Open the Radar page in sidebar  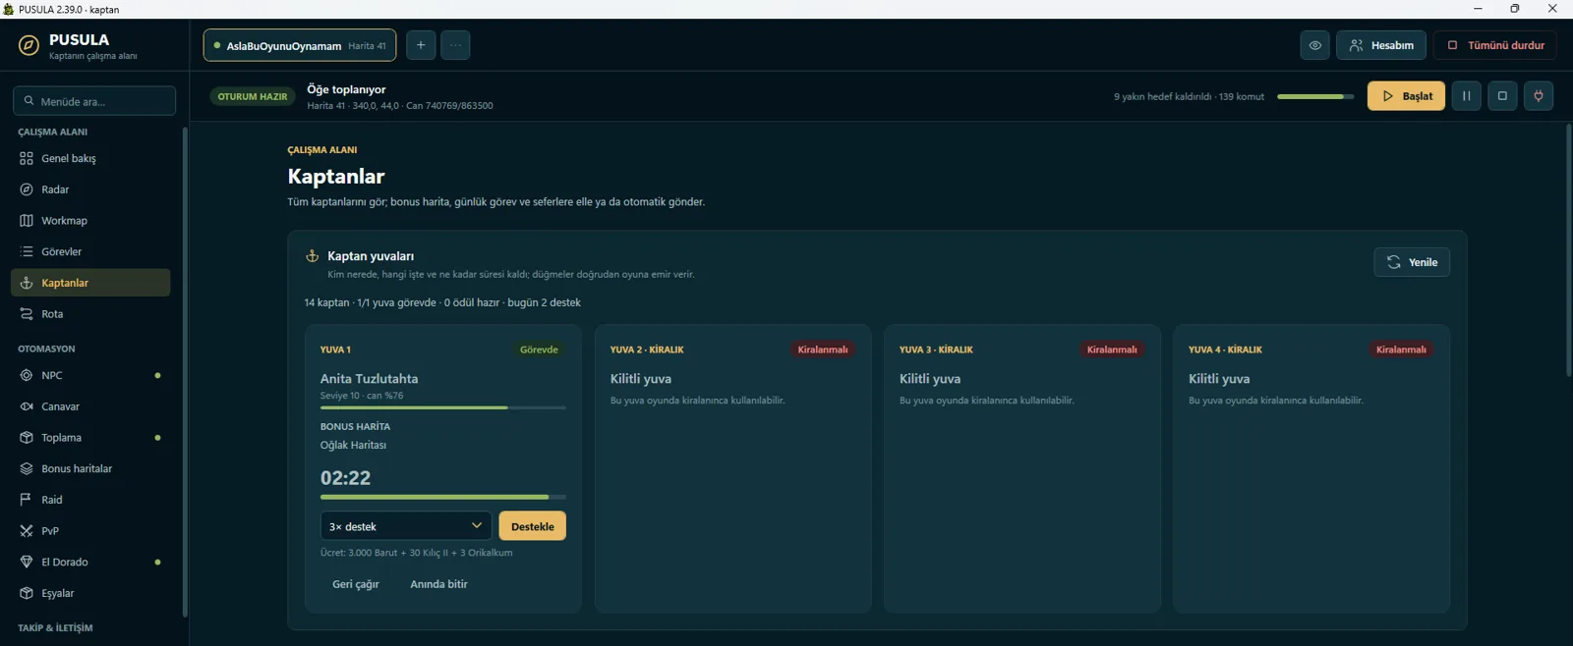tap(90, 189)
